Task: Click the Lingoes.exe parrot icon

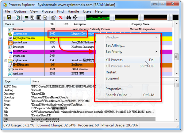Action: pyautogui.click(x=10, y=34)
